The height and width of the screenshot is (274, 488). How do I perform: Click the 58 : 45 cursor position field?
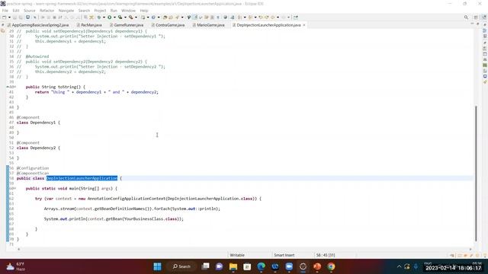(326, 255)
